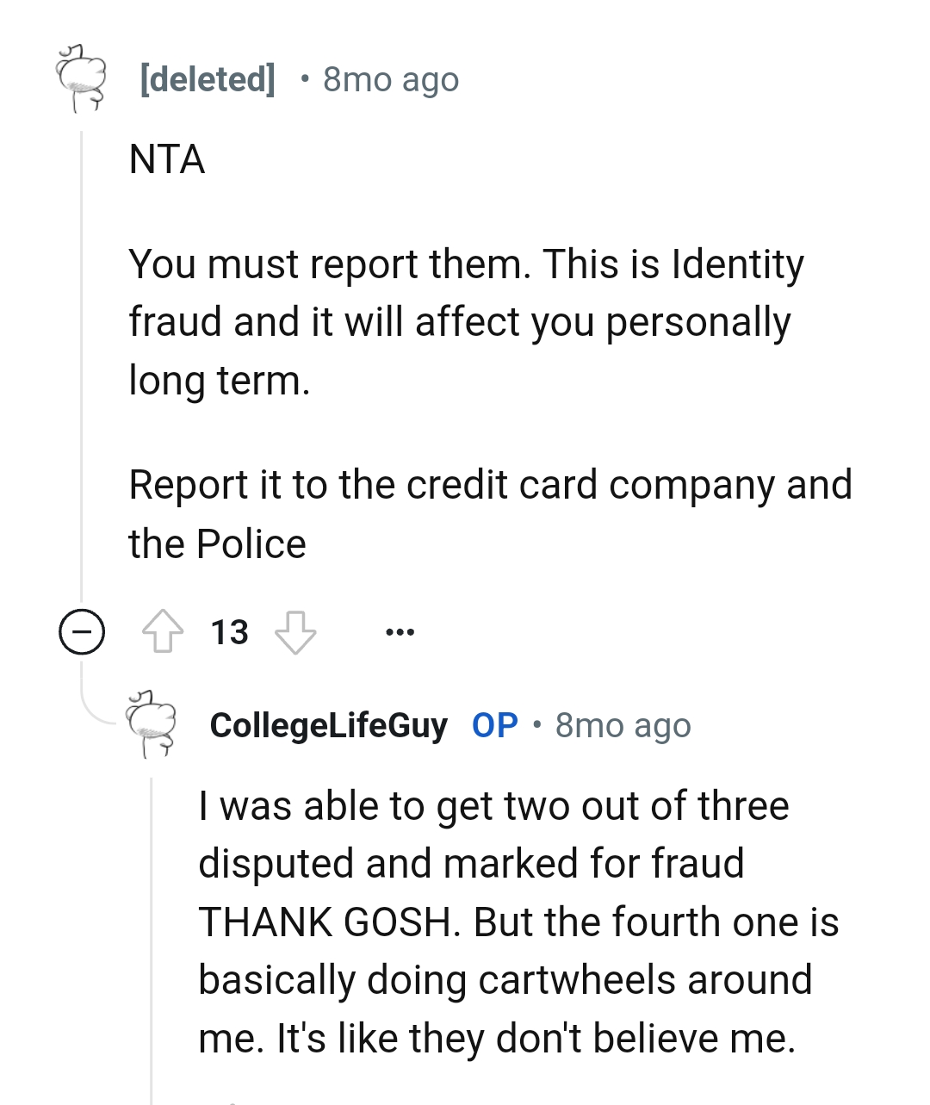Click the 8mo ago timestamp on the top comment
The height and width of the screenshot is (1105, 930).
[x=390, y=79]
